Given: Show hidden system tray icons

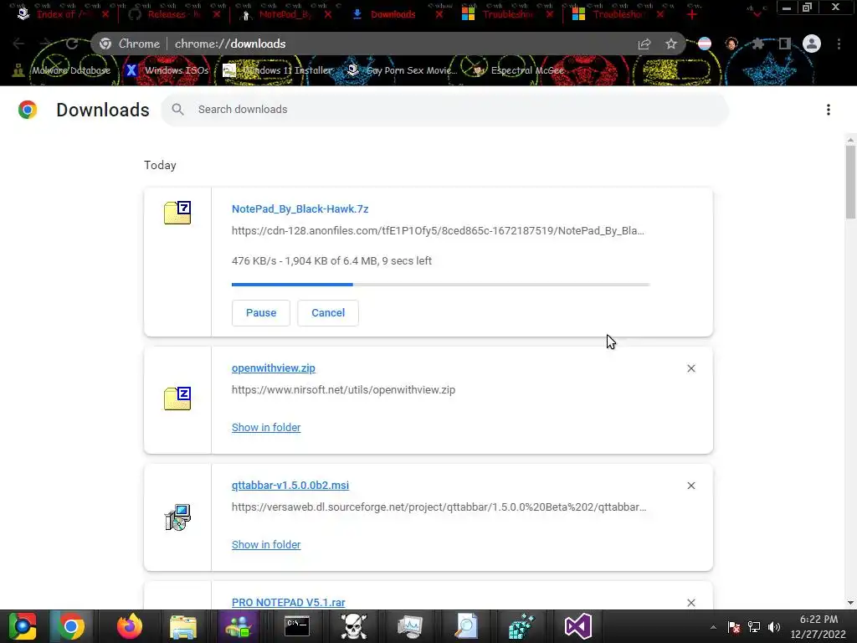Looking at the screenshot, I should point(713,627).
